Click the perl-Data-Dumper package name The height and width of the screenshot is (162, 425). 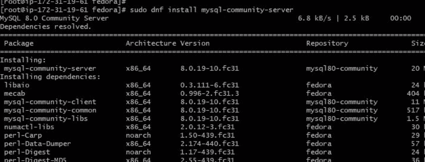(x=37, y=144)
